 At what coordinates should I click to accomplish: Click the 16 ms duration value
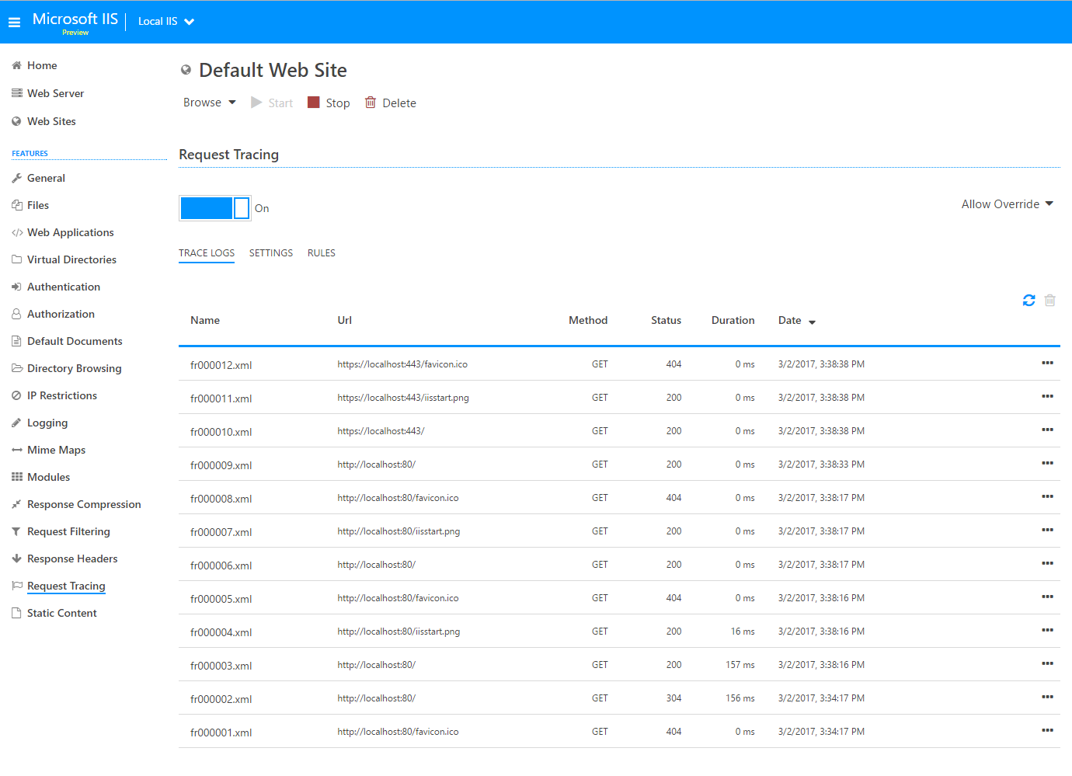(743, 632)
